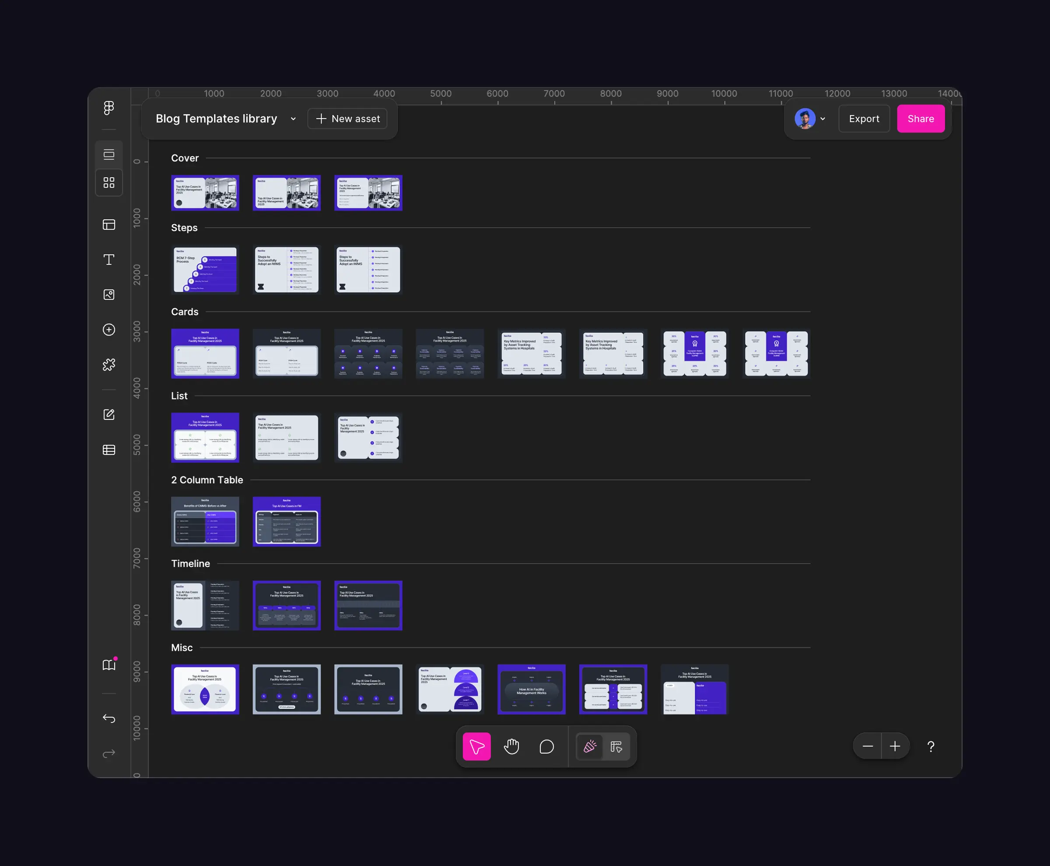
Task: Click the Figma logo icon
Action: (109, 108)
